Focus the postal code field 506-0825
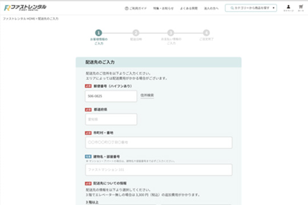This screenshot has height=205, width=308. (x=111, y=96)
